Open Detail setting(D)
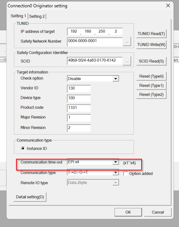The width and height of the screenshot is (179, 227). tap(30, 197)
